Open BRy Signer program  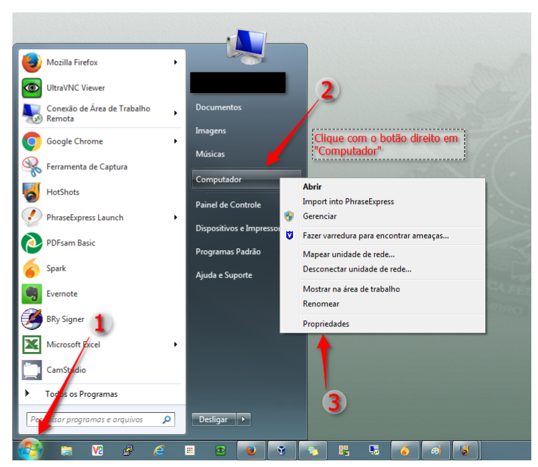(102, 319)
